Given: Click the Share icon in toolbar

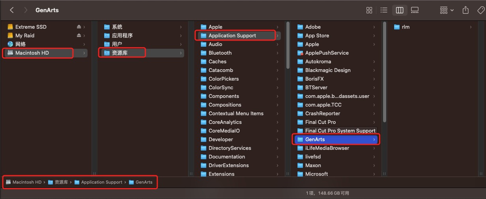Looking at the screenshot, I should pos(465,10).
